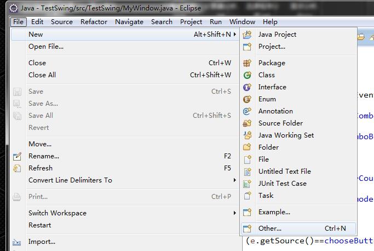Select Close All in File menu
Screen dimensions: 374x251
[x=42, y=75]
